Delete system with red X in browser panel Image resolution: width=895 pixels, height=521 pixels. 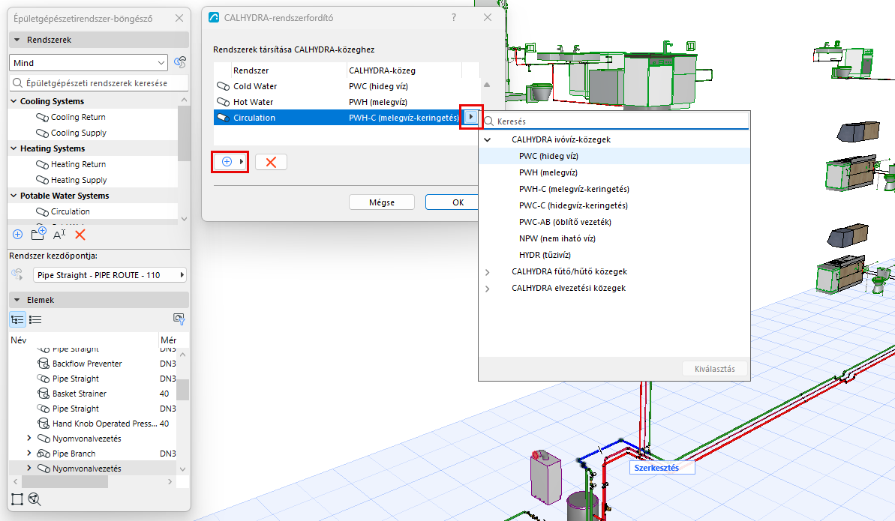coord(80,235)
